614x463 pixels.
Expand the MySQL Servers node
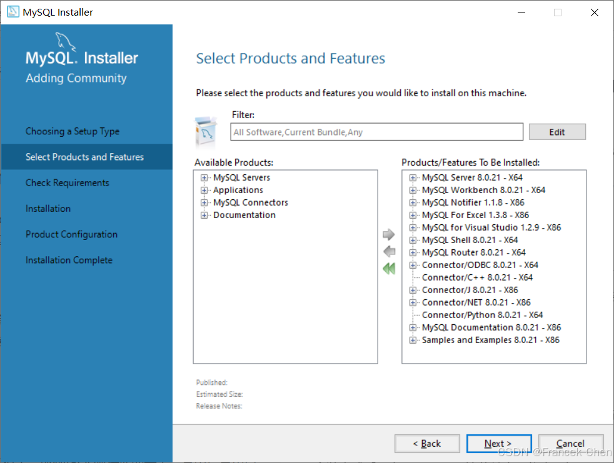point(204,177)
